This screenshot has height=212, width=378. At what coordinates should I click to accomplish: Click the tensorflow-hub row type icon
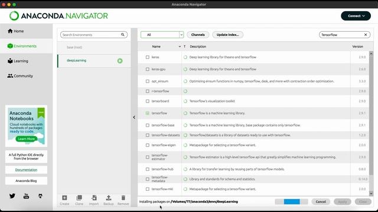click(185, 169)
